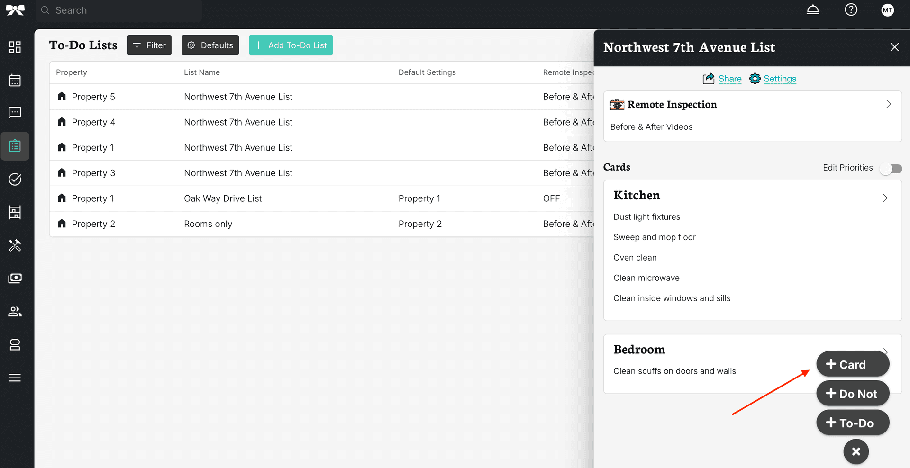Toggle Remote Inspection setting for Oak Way Drive

pyautogui.click(x=551, y=198)
